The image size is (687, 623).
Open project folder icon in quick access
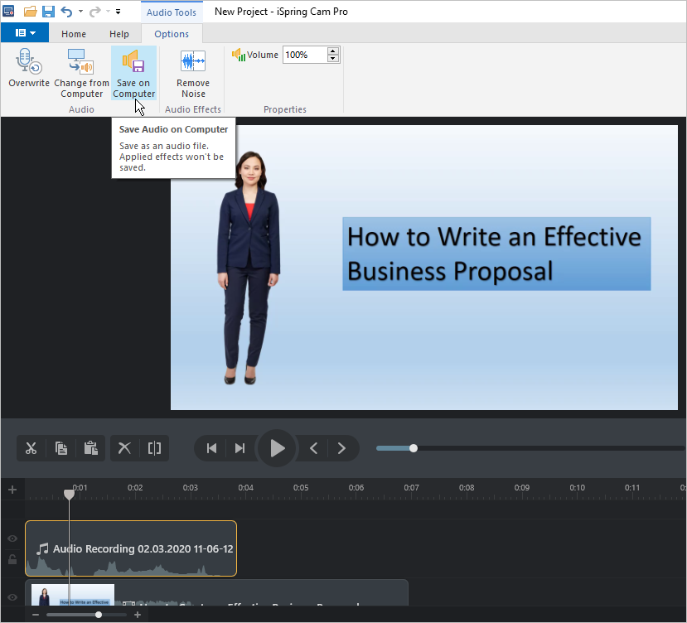[30, 12]
